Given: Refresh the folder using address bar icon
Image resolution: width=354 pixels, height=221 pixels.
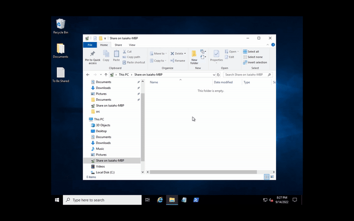Looking at the screenshot, I should click(219, 75).
